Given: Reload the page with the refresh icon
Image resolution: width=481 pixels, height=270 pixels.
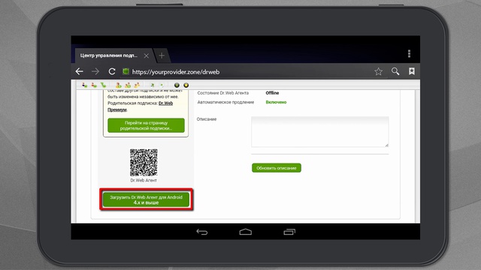Looking at the screenshot, I should pos(112,72).
